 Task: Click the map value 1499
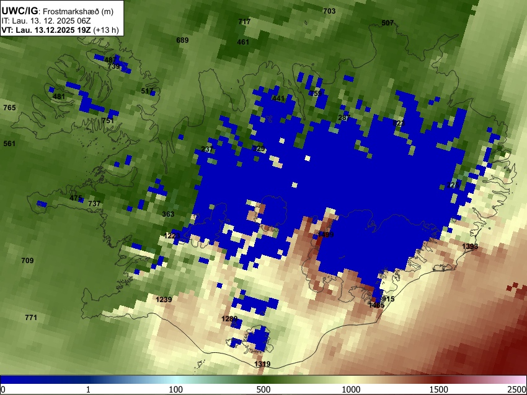[325, 234]
